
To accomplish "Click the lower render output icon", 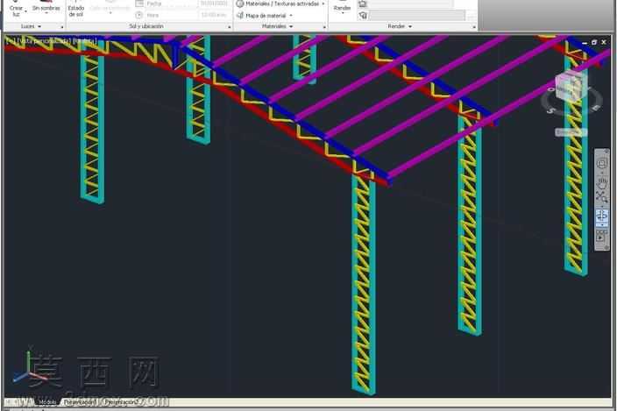I will click(363, 16).
